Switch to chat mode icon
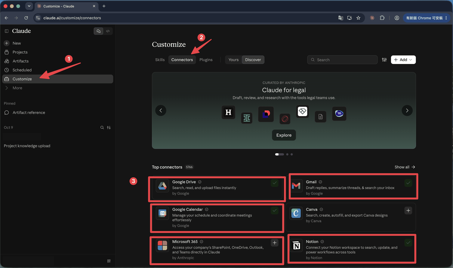Viewport: 453px width, 268px height. click(98, 31)
